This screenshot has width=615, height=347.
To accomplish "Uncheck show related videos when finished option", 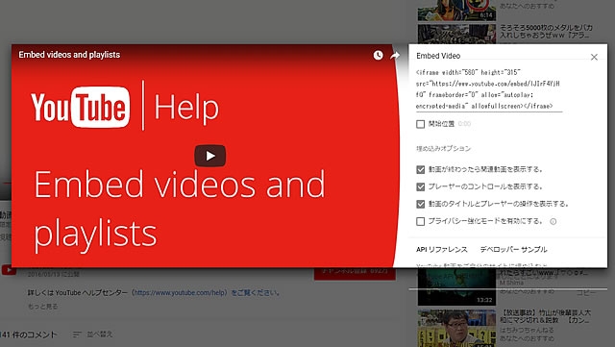I will pyautogui.click(x=421, y=169).
